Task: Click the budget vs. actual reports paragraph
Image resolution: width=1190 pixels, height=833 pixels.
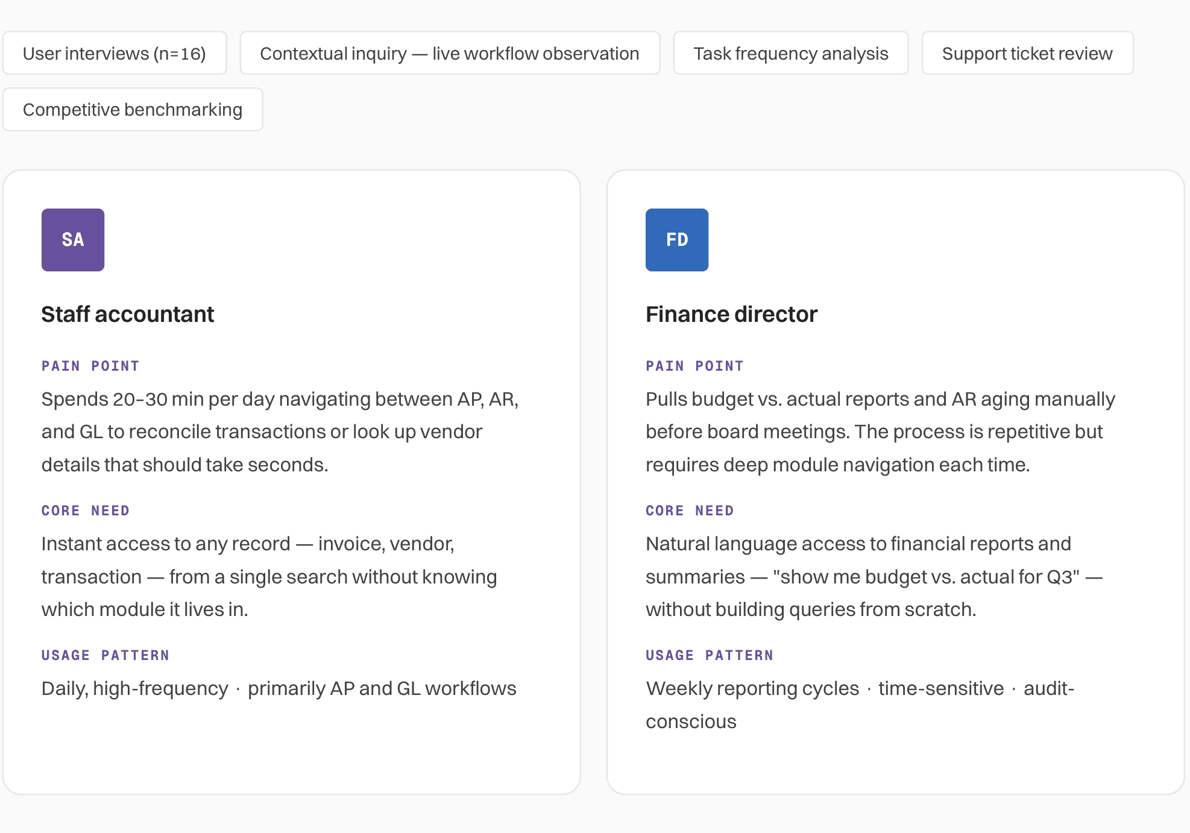Action: [x=880, y=432]
